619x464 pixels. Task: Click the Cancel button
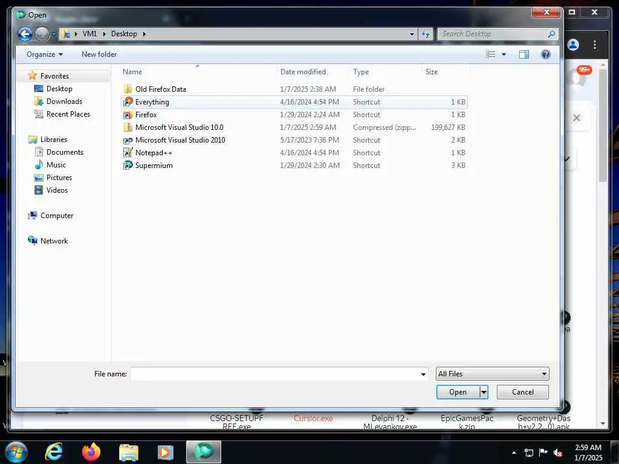523,391
